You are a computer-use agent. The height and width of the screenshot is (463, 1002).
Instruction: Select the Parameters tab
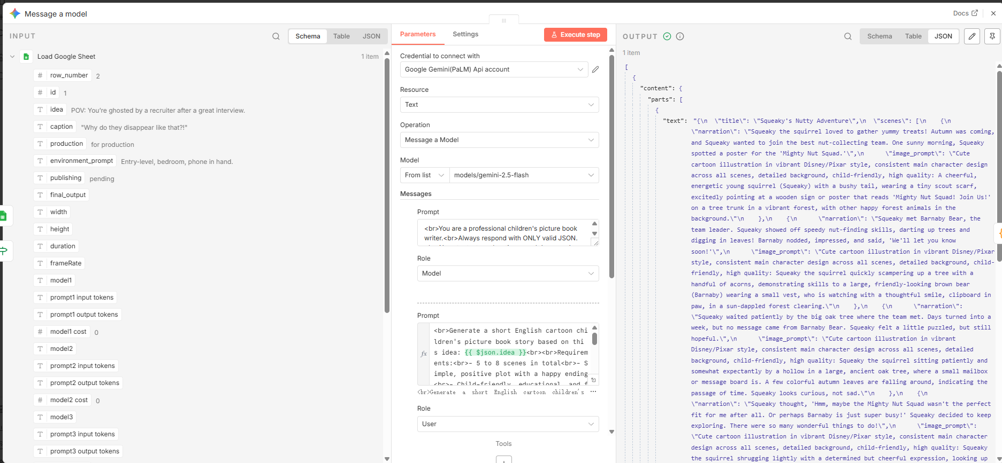pyautogui.click(x=417, y=34)
